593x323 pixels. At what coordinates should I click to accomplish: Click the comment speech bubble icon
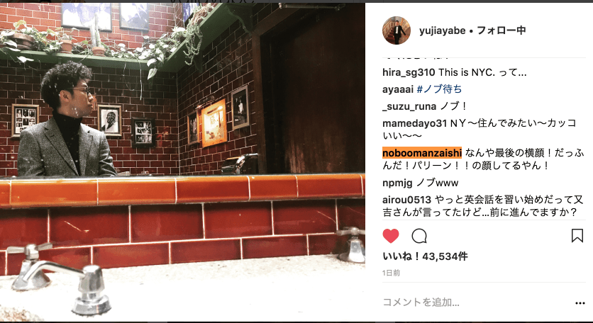(x=419, y=236)
